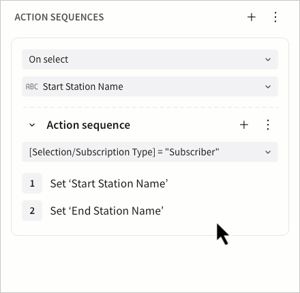The image size is (300, 293).
Task: Click the On select label text
Action: tap(48, 59)
